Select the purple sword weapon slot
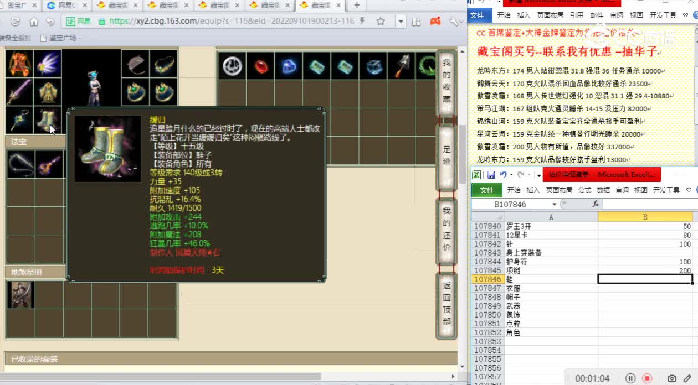 pyautogui.click(x=19, y=92)
